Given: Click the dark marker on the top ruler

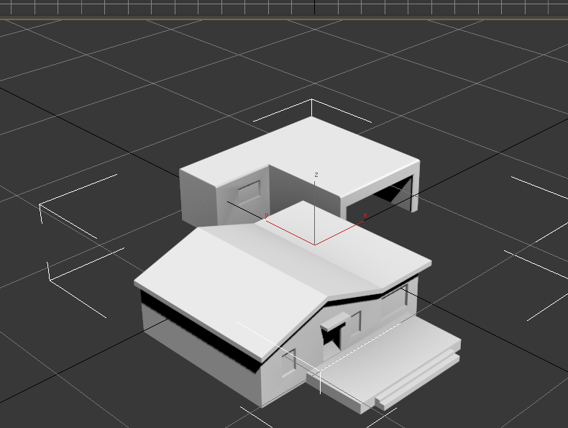Looking at the screenshot, I should point(314,7).
